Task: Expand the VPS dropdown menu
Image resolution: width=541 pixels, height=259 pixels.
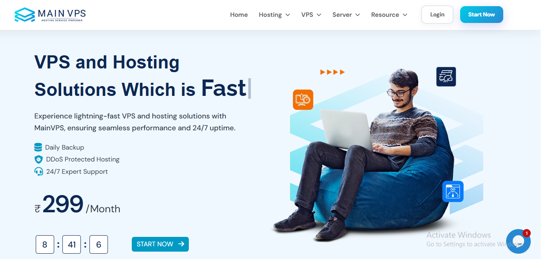Action: coord(311,15)
